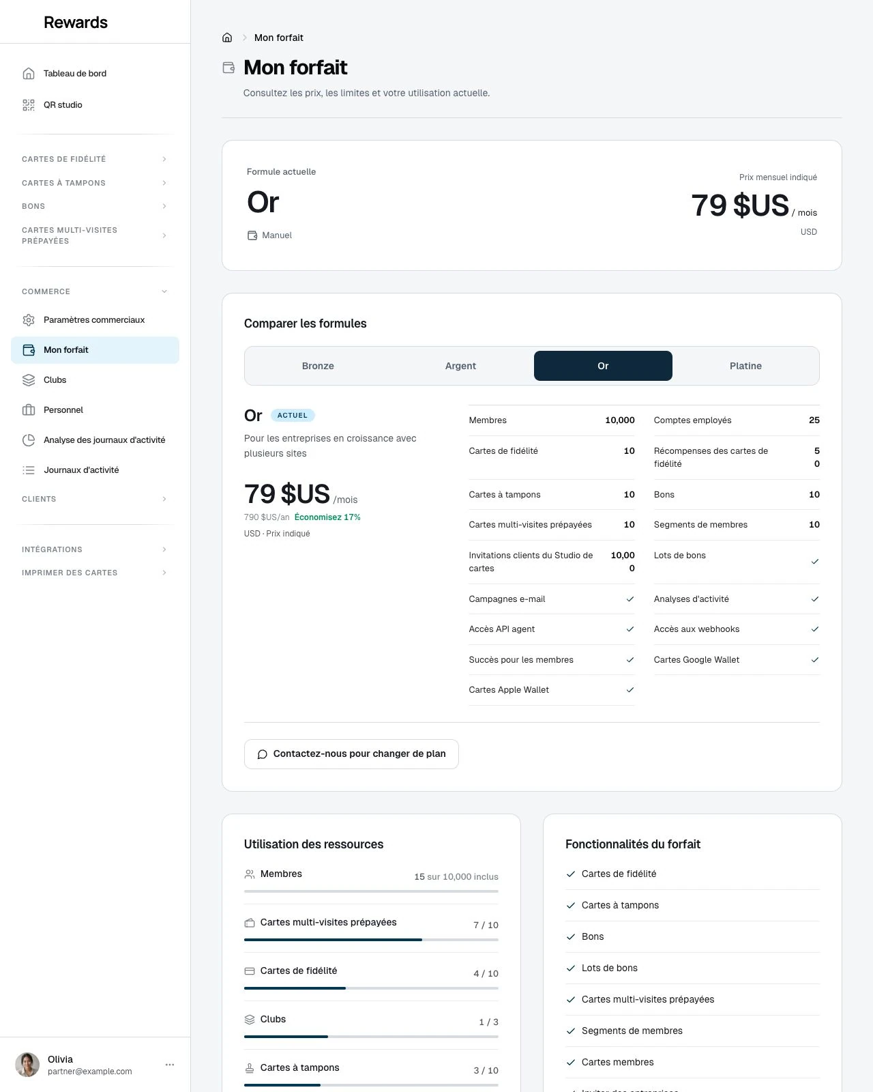Expand the Cartes à tampons sidebar section

95,183
